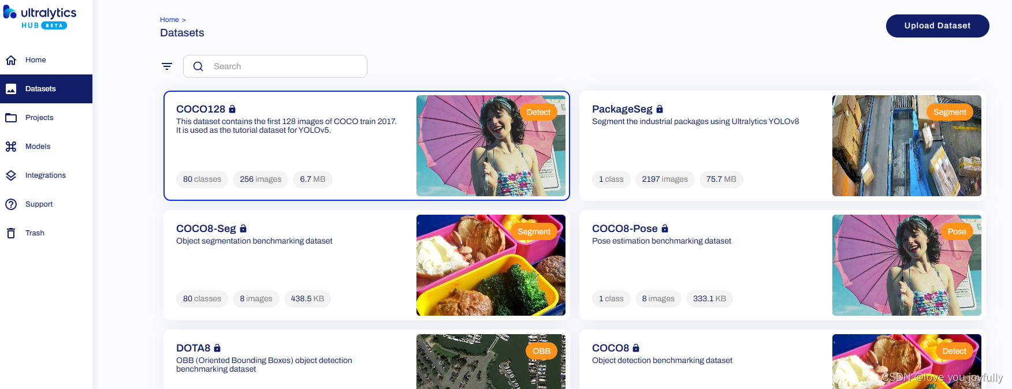Click the COCO8-Pose umbrella thumbnail
Image resolution: width=1012 pixels, height=389 pixels.
tap(907, 265)
